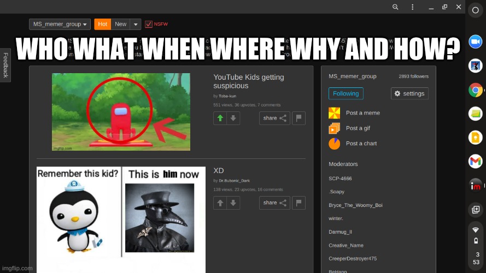The image size is (486, 273).
Task: Open moderator Darmug_II profile
Action: pos(340,232)
